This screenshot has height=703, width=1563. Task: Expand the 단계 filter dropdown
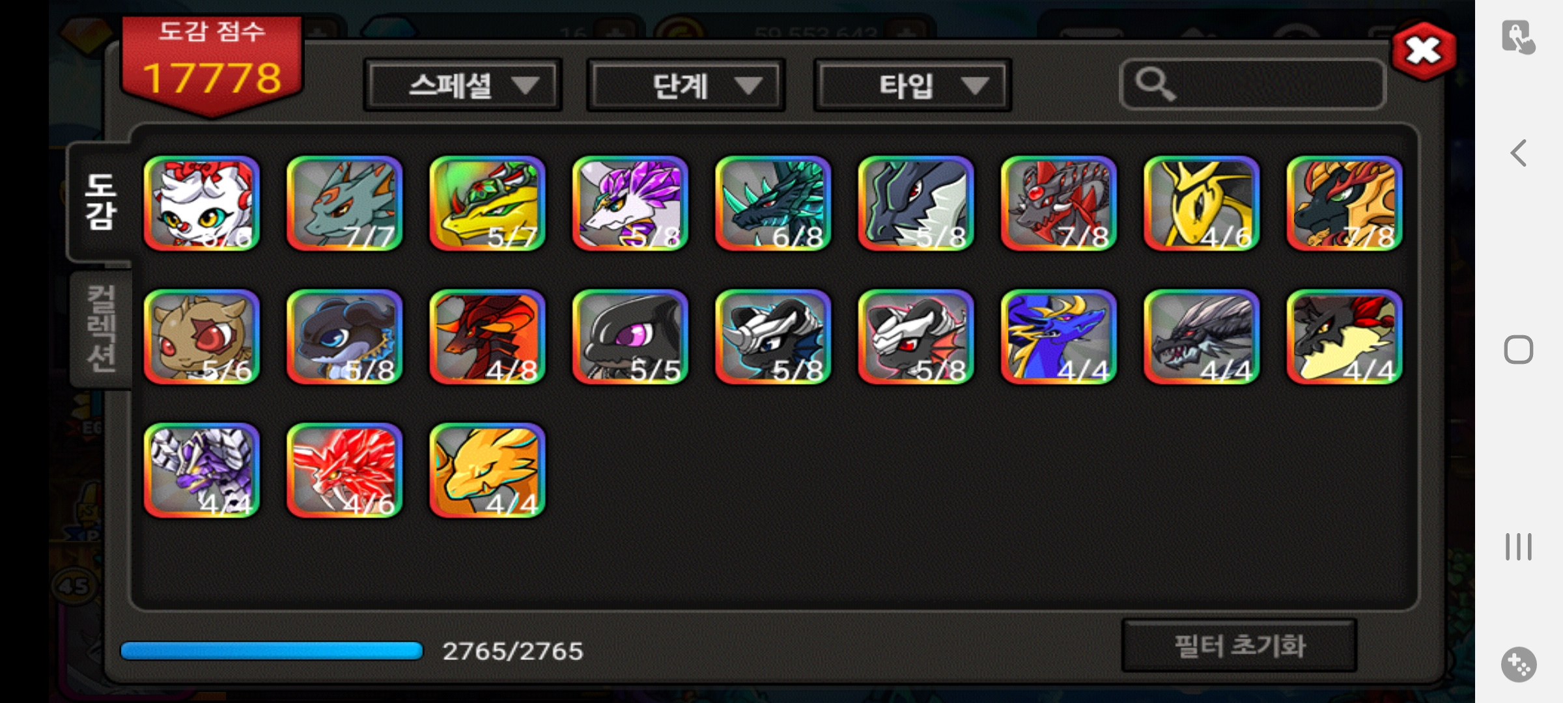click(x=686, y=85)
